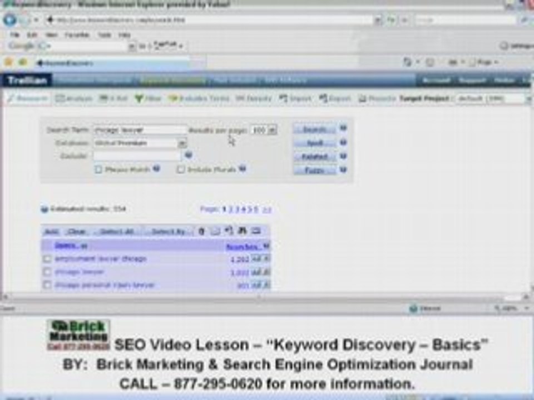Open the Analyze toolbar tab
534x400 pixels.
click(74, 99)
